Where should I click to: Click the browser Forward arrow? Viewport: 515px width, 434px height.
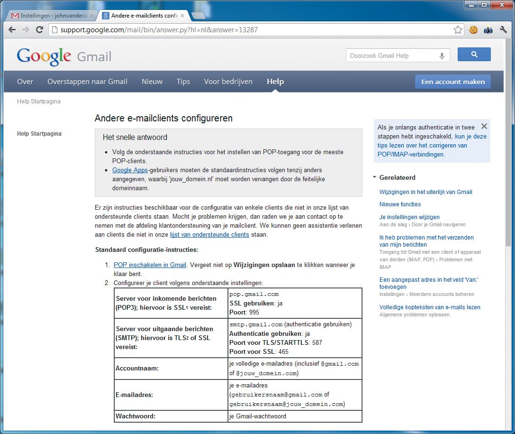click(x=26, y=29)
